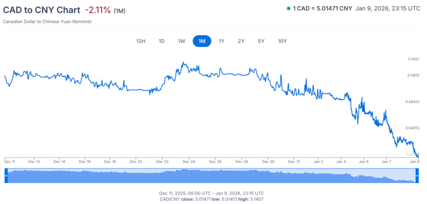Click the Dec 24 x-axis label
This screenshot has height=204, width=427.
tap(189, 162)
